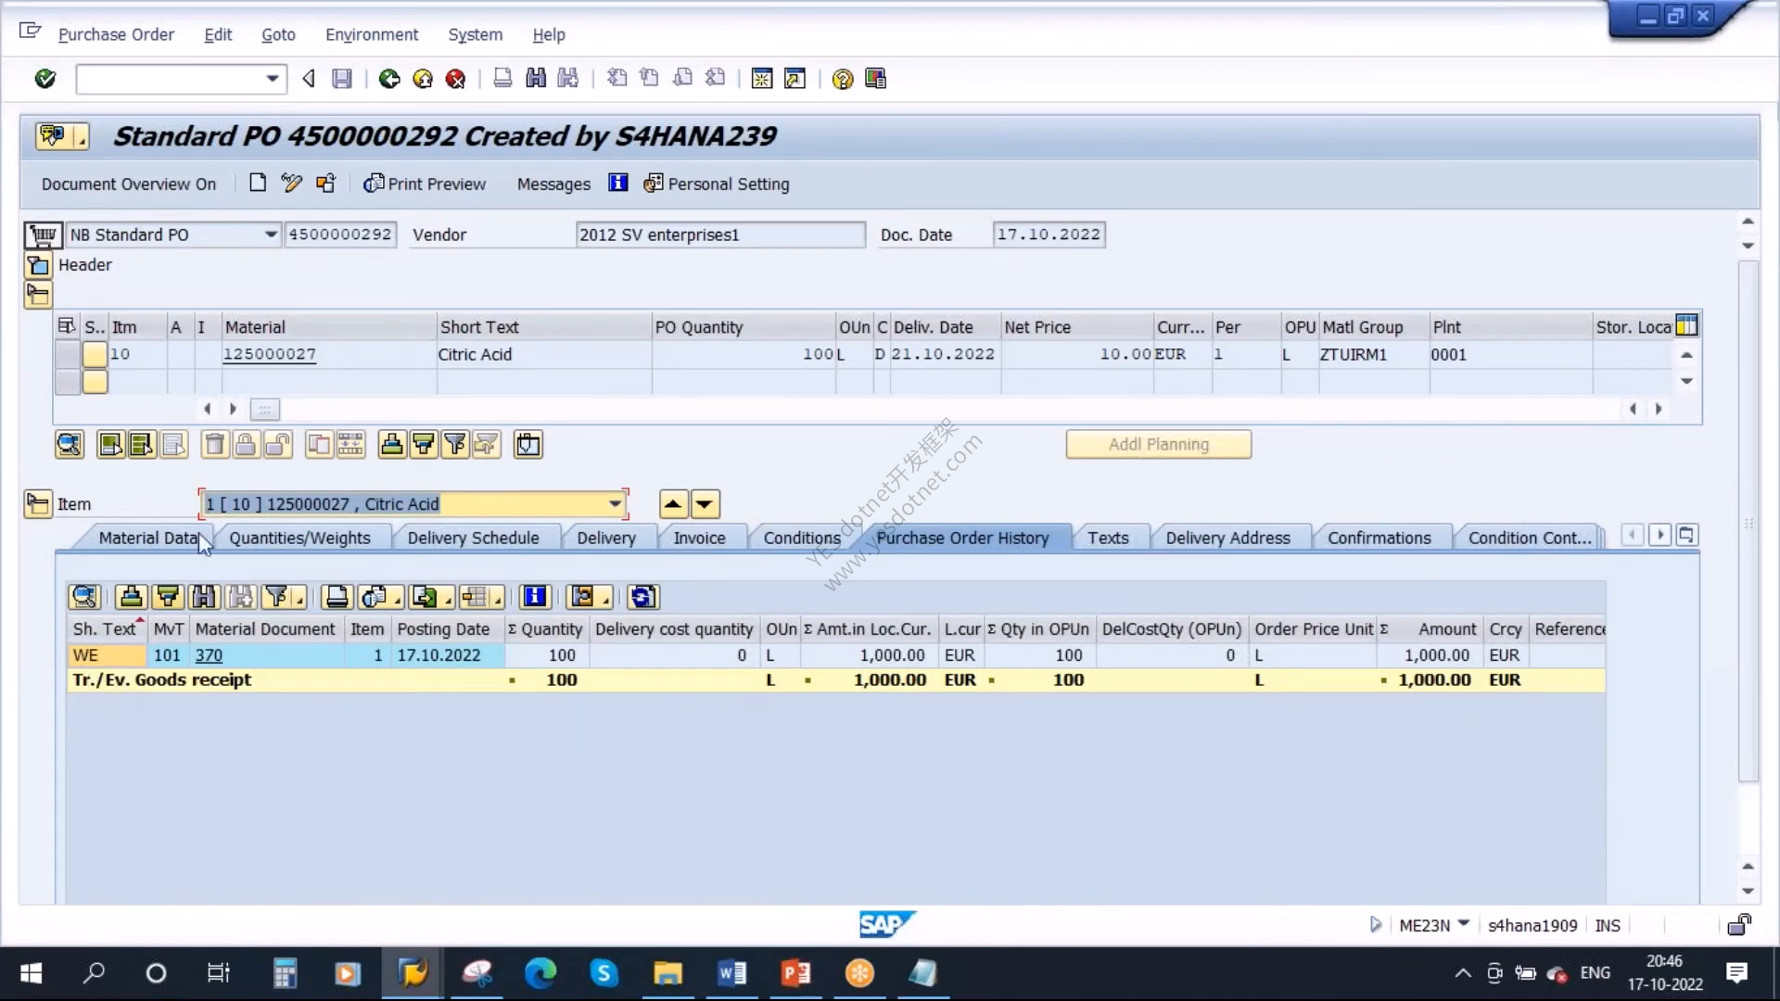Click the item table Delete trash icon
This screenshot has width=1780, height=1001.
click(x=215, y=445)
